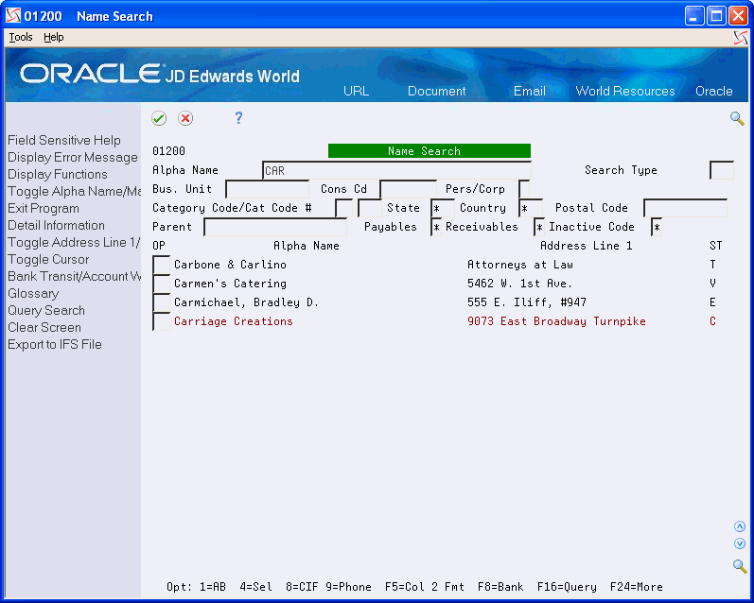Image resolution: width=754 pixels, height=603 pixels.
Task: Open help with the blue question mark
Action: tap(238, 118)
